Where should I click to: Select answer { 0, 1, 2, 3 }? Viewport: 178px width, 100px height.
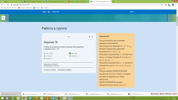48,53
